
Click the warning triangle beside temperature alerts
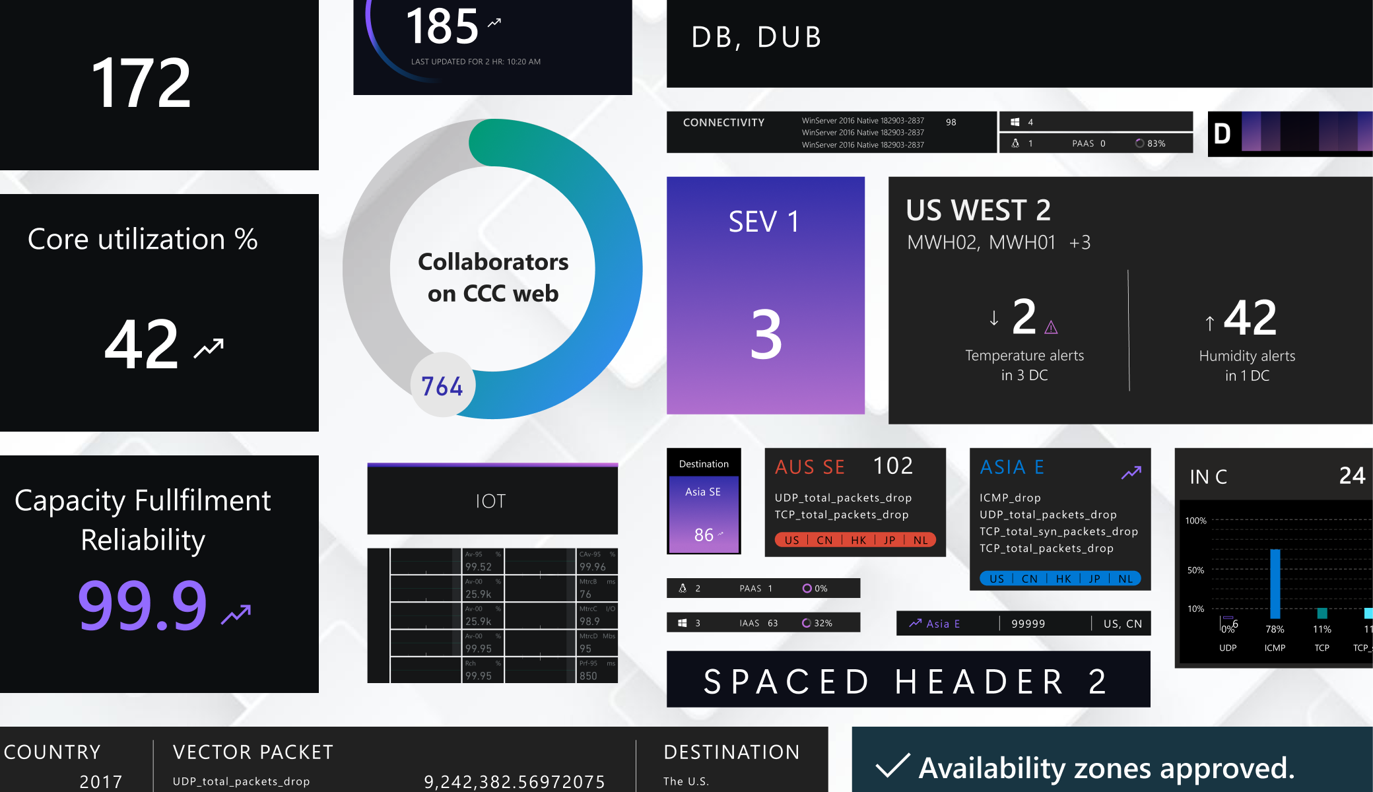(1052, 327)
